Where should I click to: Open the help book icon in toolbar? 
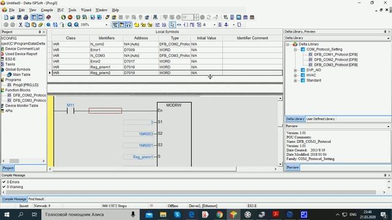point(48,17)
